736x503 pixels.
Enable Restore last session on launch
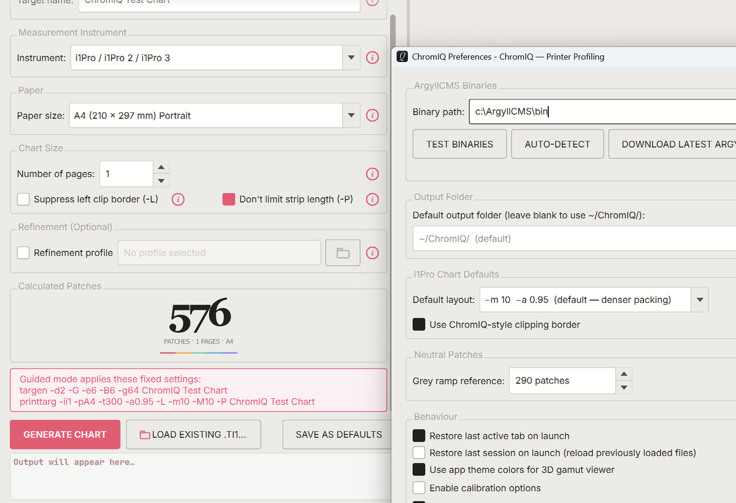point(419,453)
